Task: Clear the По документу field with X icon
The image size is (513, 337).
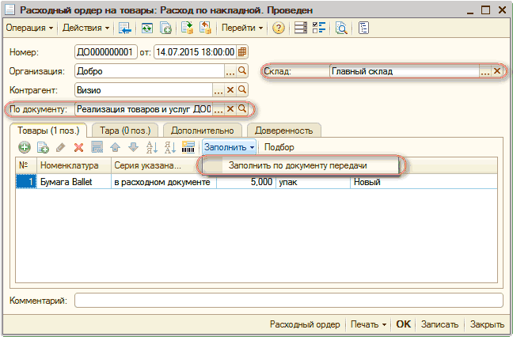Action: coord(230,109)
